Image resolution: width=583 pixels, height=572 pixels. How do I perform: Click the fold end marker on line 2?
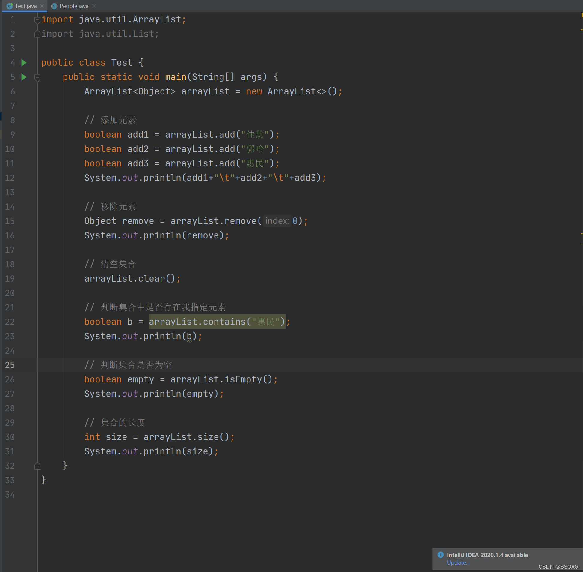37,34
